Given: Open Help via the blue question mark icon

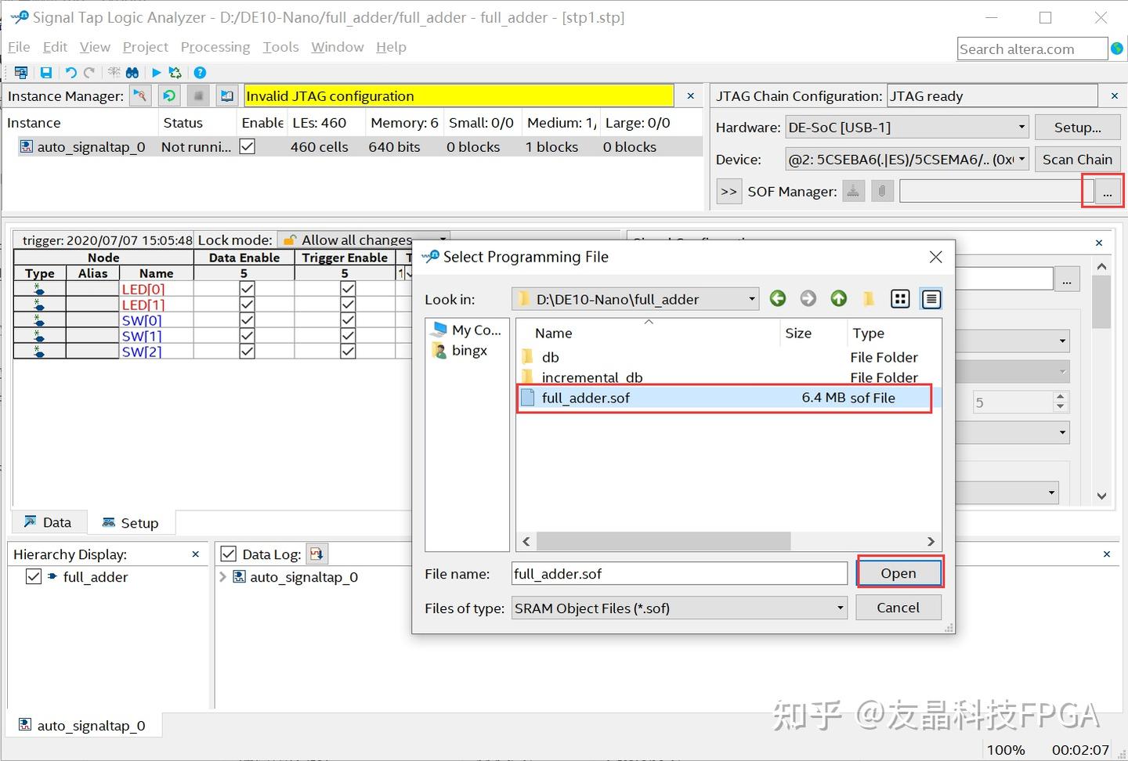Looking at the screenshot, I should [201, 72].
